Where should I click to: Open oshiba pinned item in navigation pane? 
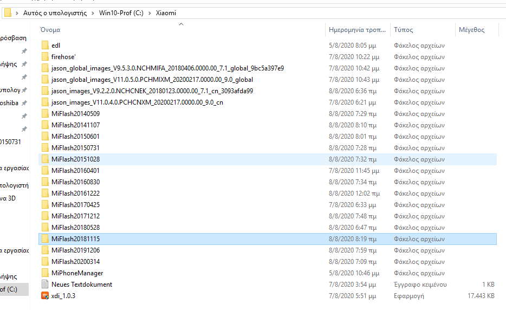[9, 103]
